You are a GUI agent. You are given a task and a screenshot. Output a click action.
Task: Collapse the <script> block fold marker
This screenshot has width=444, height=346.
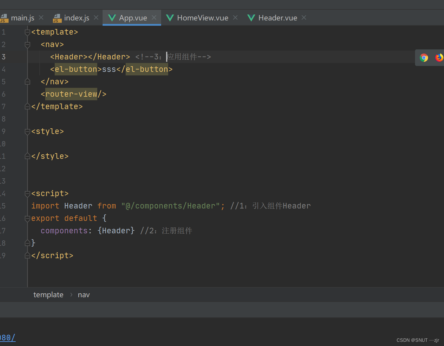coord(27,193)
